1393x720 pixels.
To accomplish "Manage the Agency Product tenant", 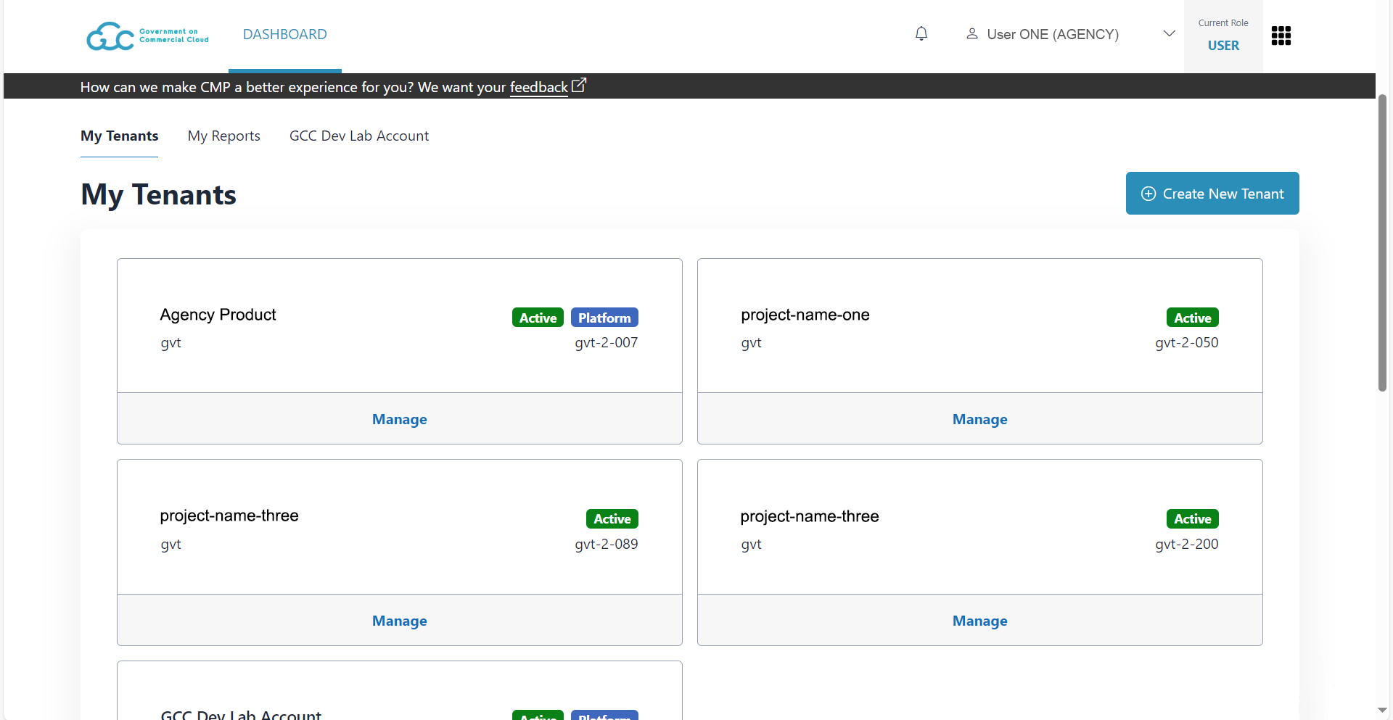I will pyautogui.click(x=400, y=419).
